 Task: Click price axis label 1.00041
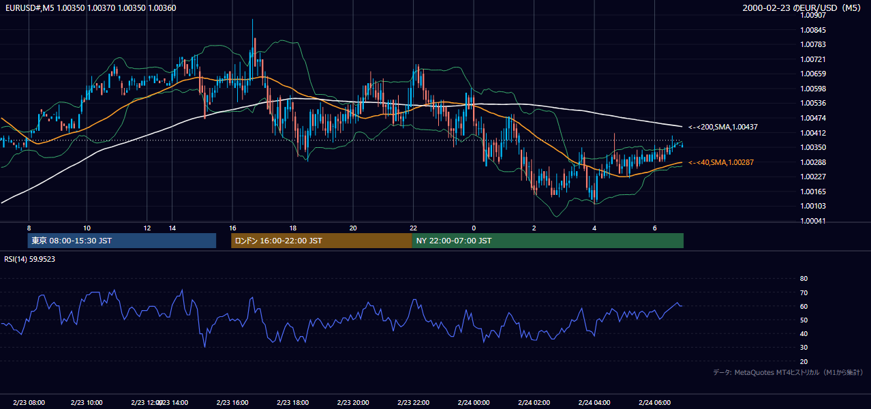coord(813,220)
